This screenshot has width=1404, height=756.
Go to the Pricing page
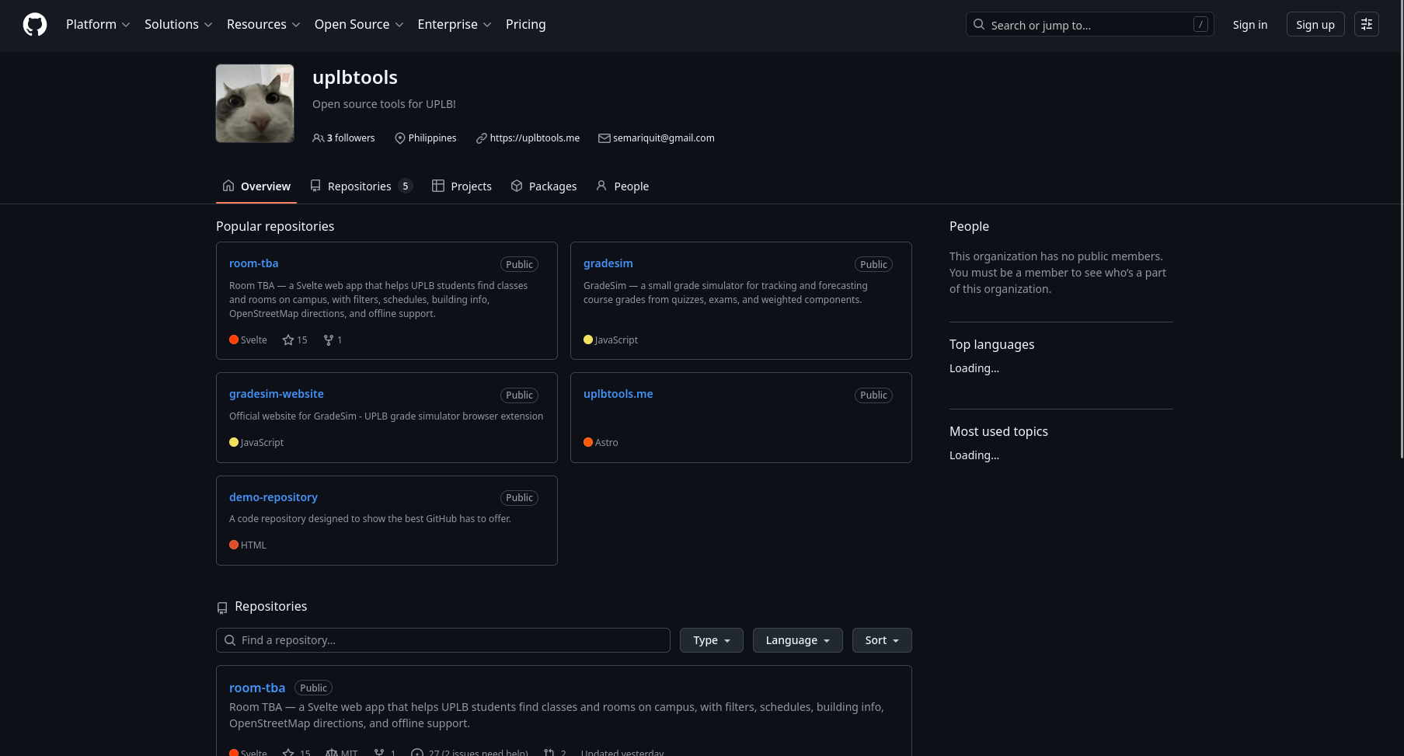[x=526, y=25]
